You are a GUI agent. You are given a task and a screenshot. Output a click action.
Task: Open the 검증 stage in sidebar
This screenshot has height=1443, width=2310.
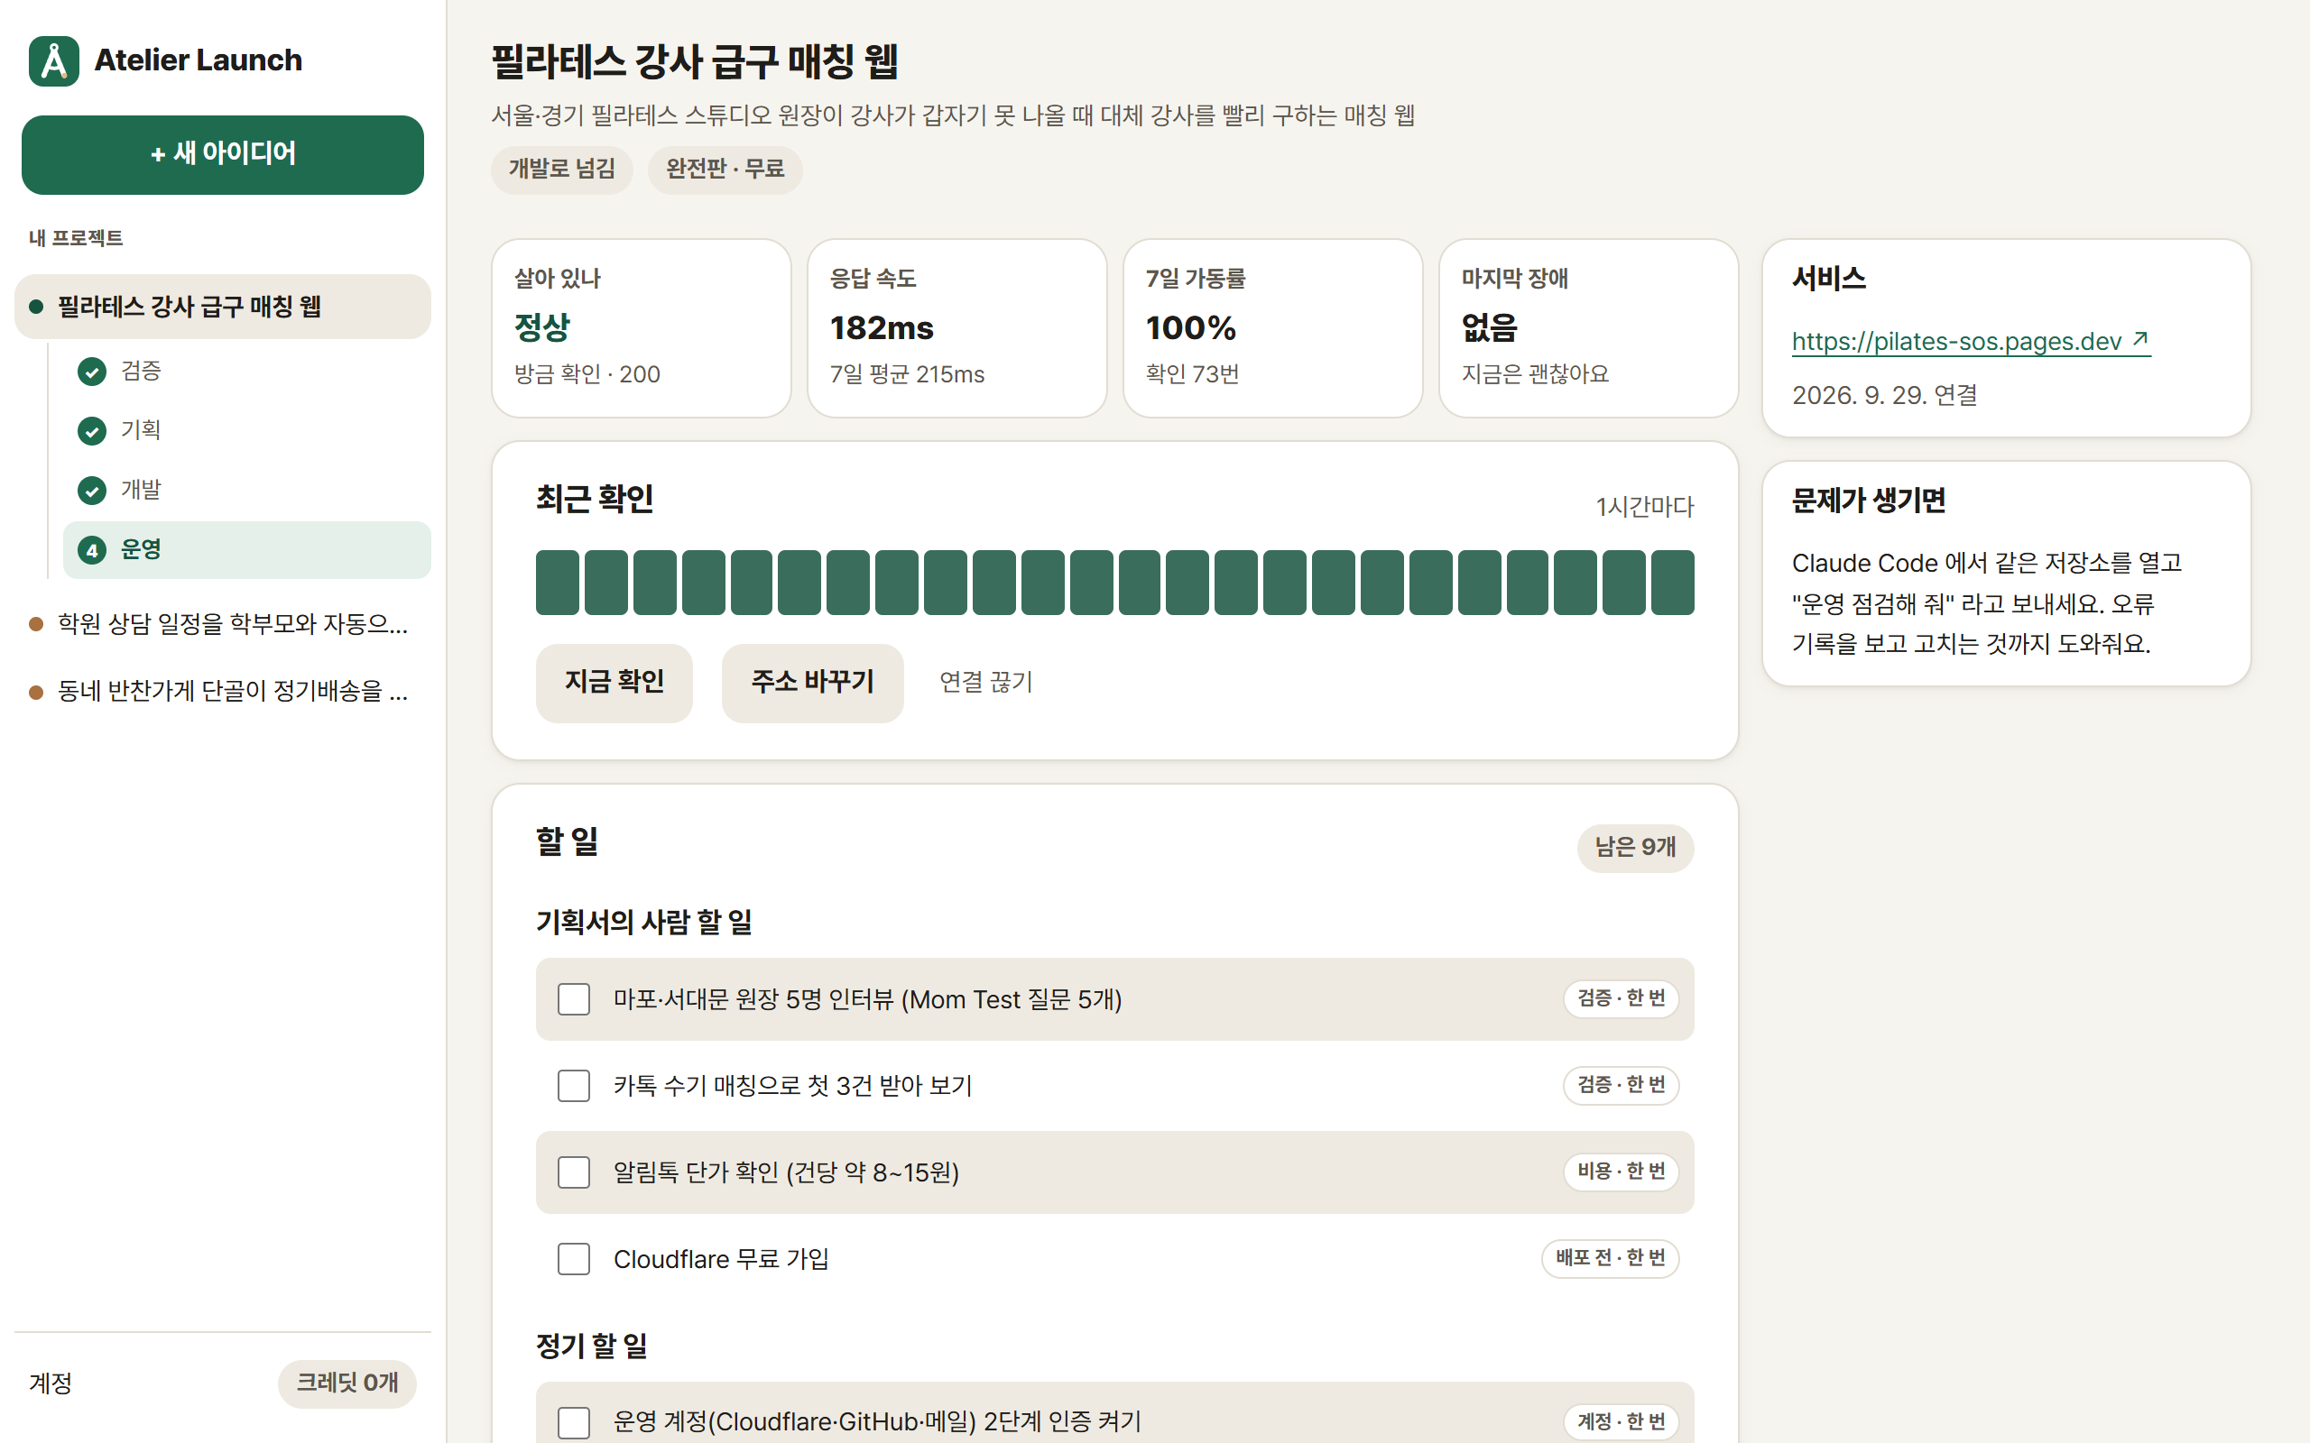[x=247, y=372]
